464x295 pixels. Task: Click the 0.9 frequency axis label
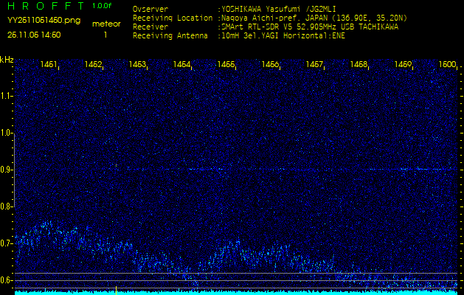7,170
